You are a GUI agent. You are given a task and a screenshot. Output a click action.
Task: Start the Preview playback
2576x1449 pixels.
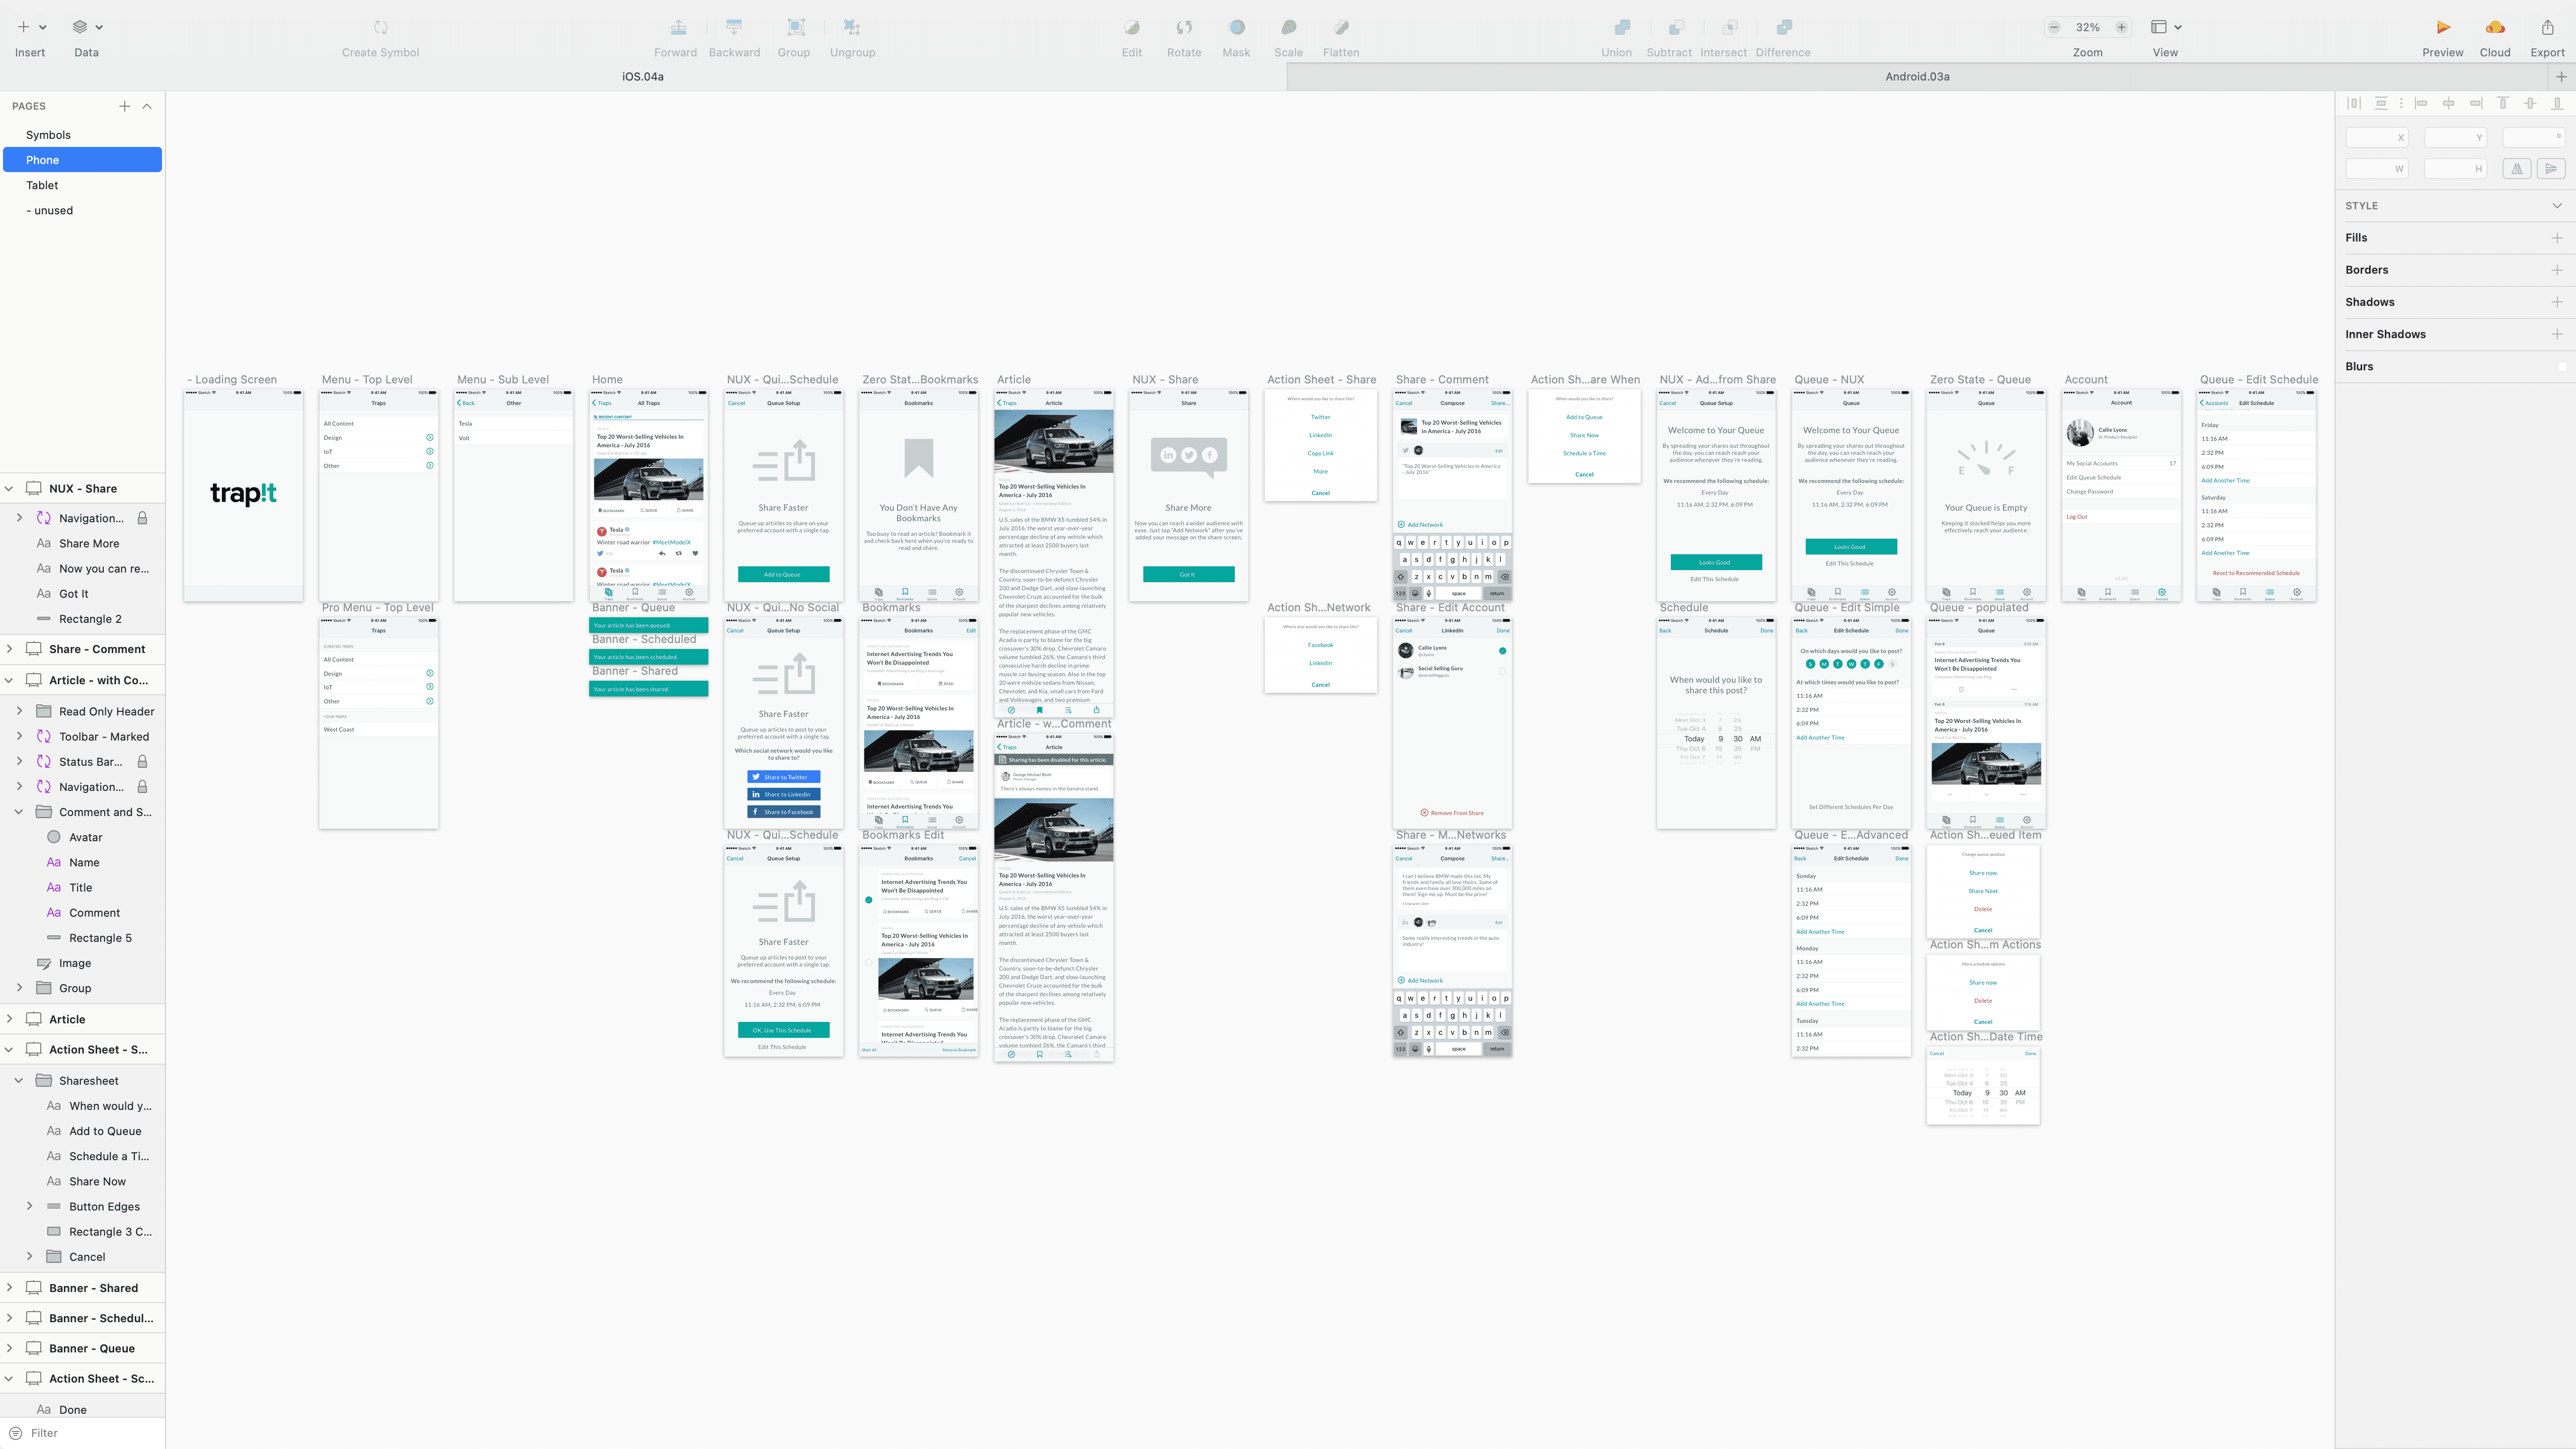click(2443, 27)
